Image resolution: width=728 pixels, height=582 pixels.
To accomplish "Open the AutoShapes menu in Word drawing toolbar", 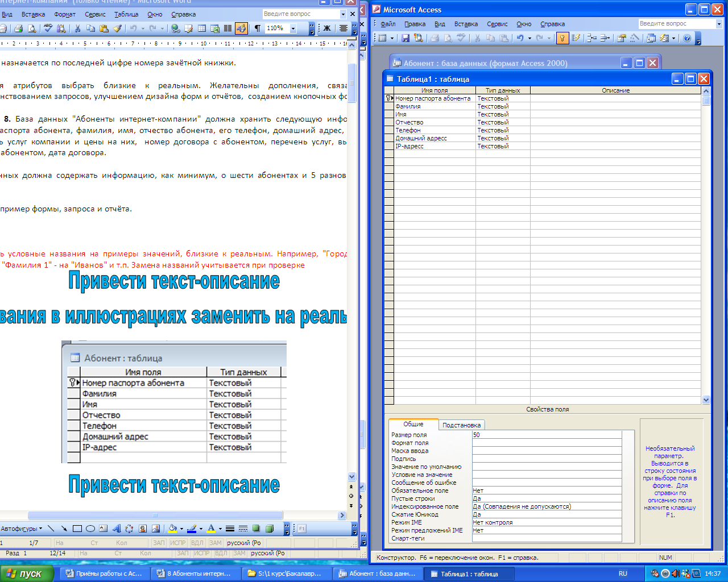I will (x=22, y=529).
